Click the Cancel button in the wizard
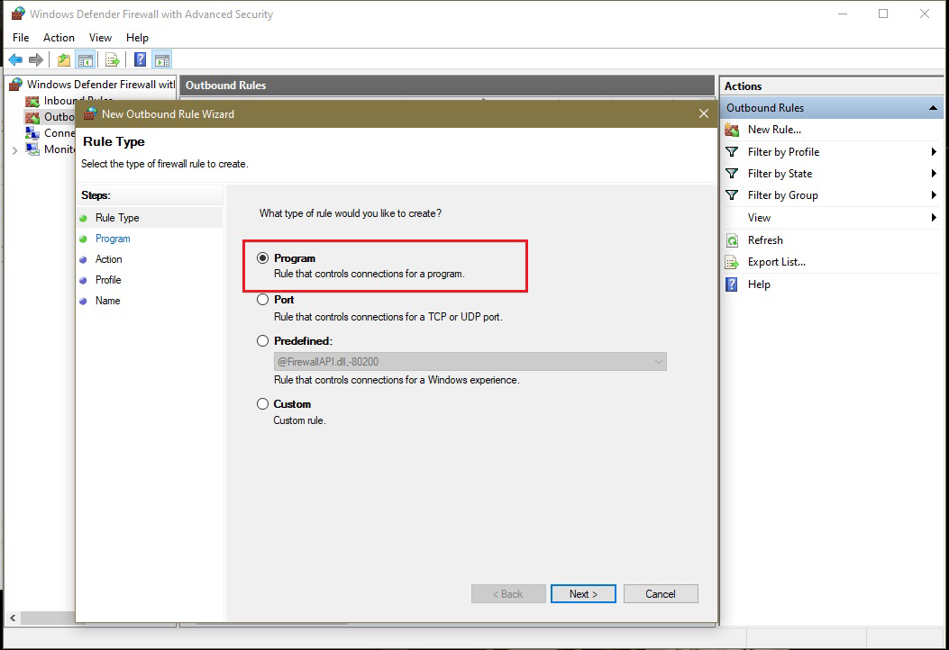Image resolution: width=949 pixels, height=650 pixels. [x=661, y=594]
